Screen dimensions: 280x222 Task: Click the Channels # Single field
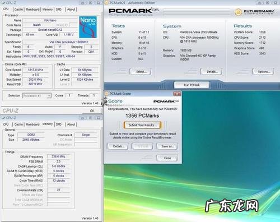(86, 135)
